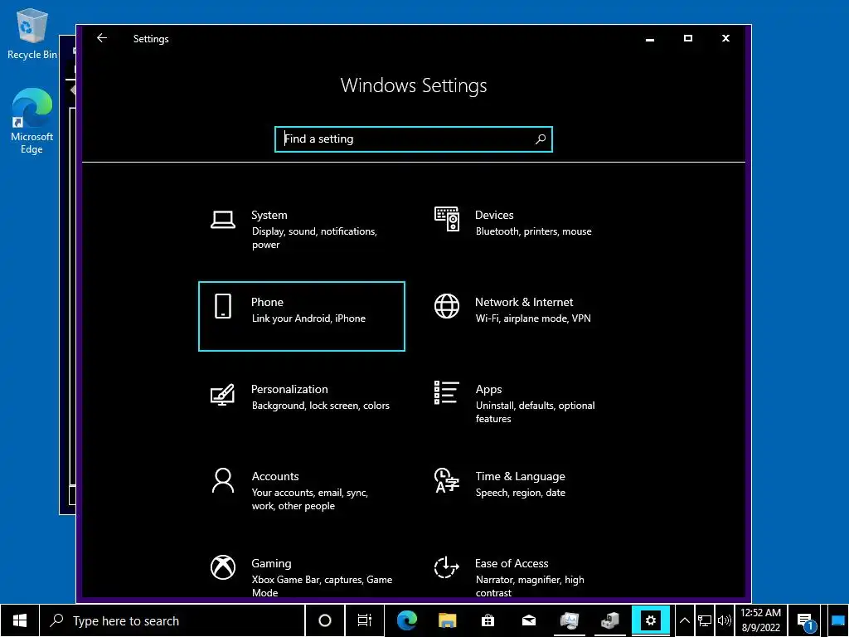Click the blue icon at taskbar's far right
The width and height of the screenshot is (849, 637).
837,620
